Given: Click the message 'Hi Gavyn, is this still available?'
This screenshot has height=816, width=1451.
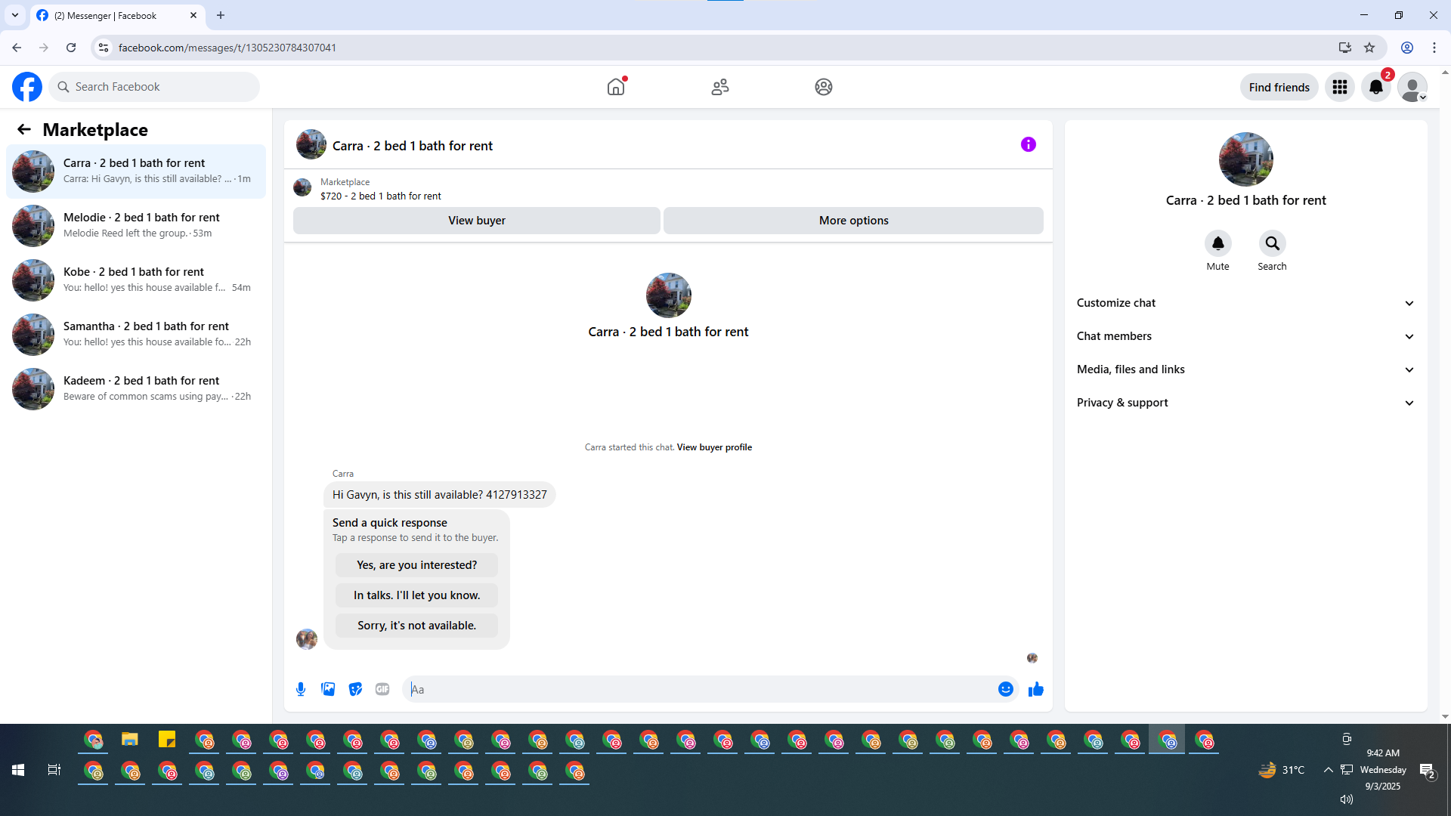Looking at the screenshot, I should pyautogui.click(x=440, y=495).
